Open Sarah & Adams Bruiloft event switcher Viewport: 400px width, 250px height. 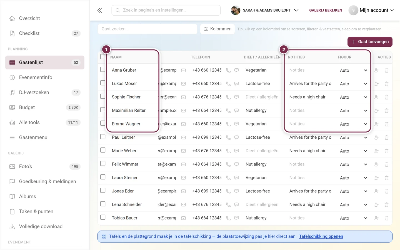pos(265,10)
